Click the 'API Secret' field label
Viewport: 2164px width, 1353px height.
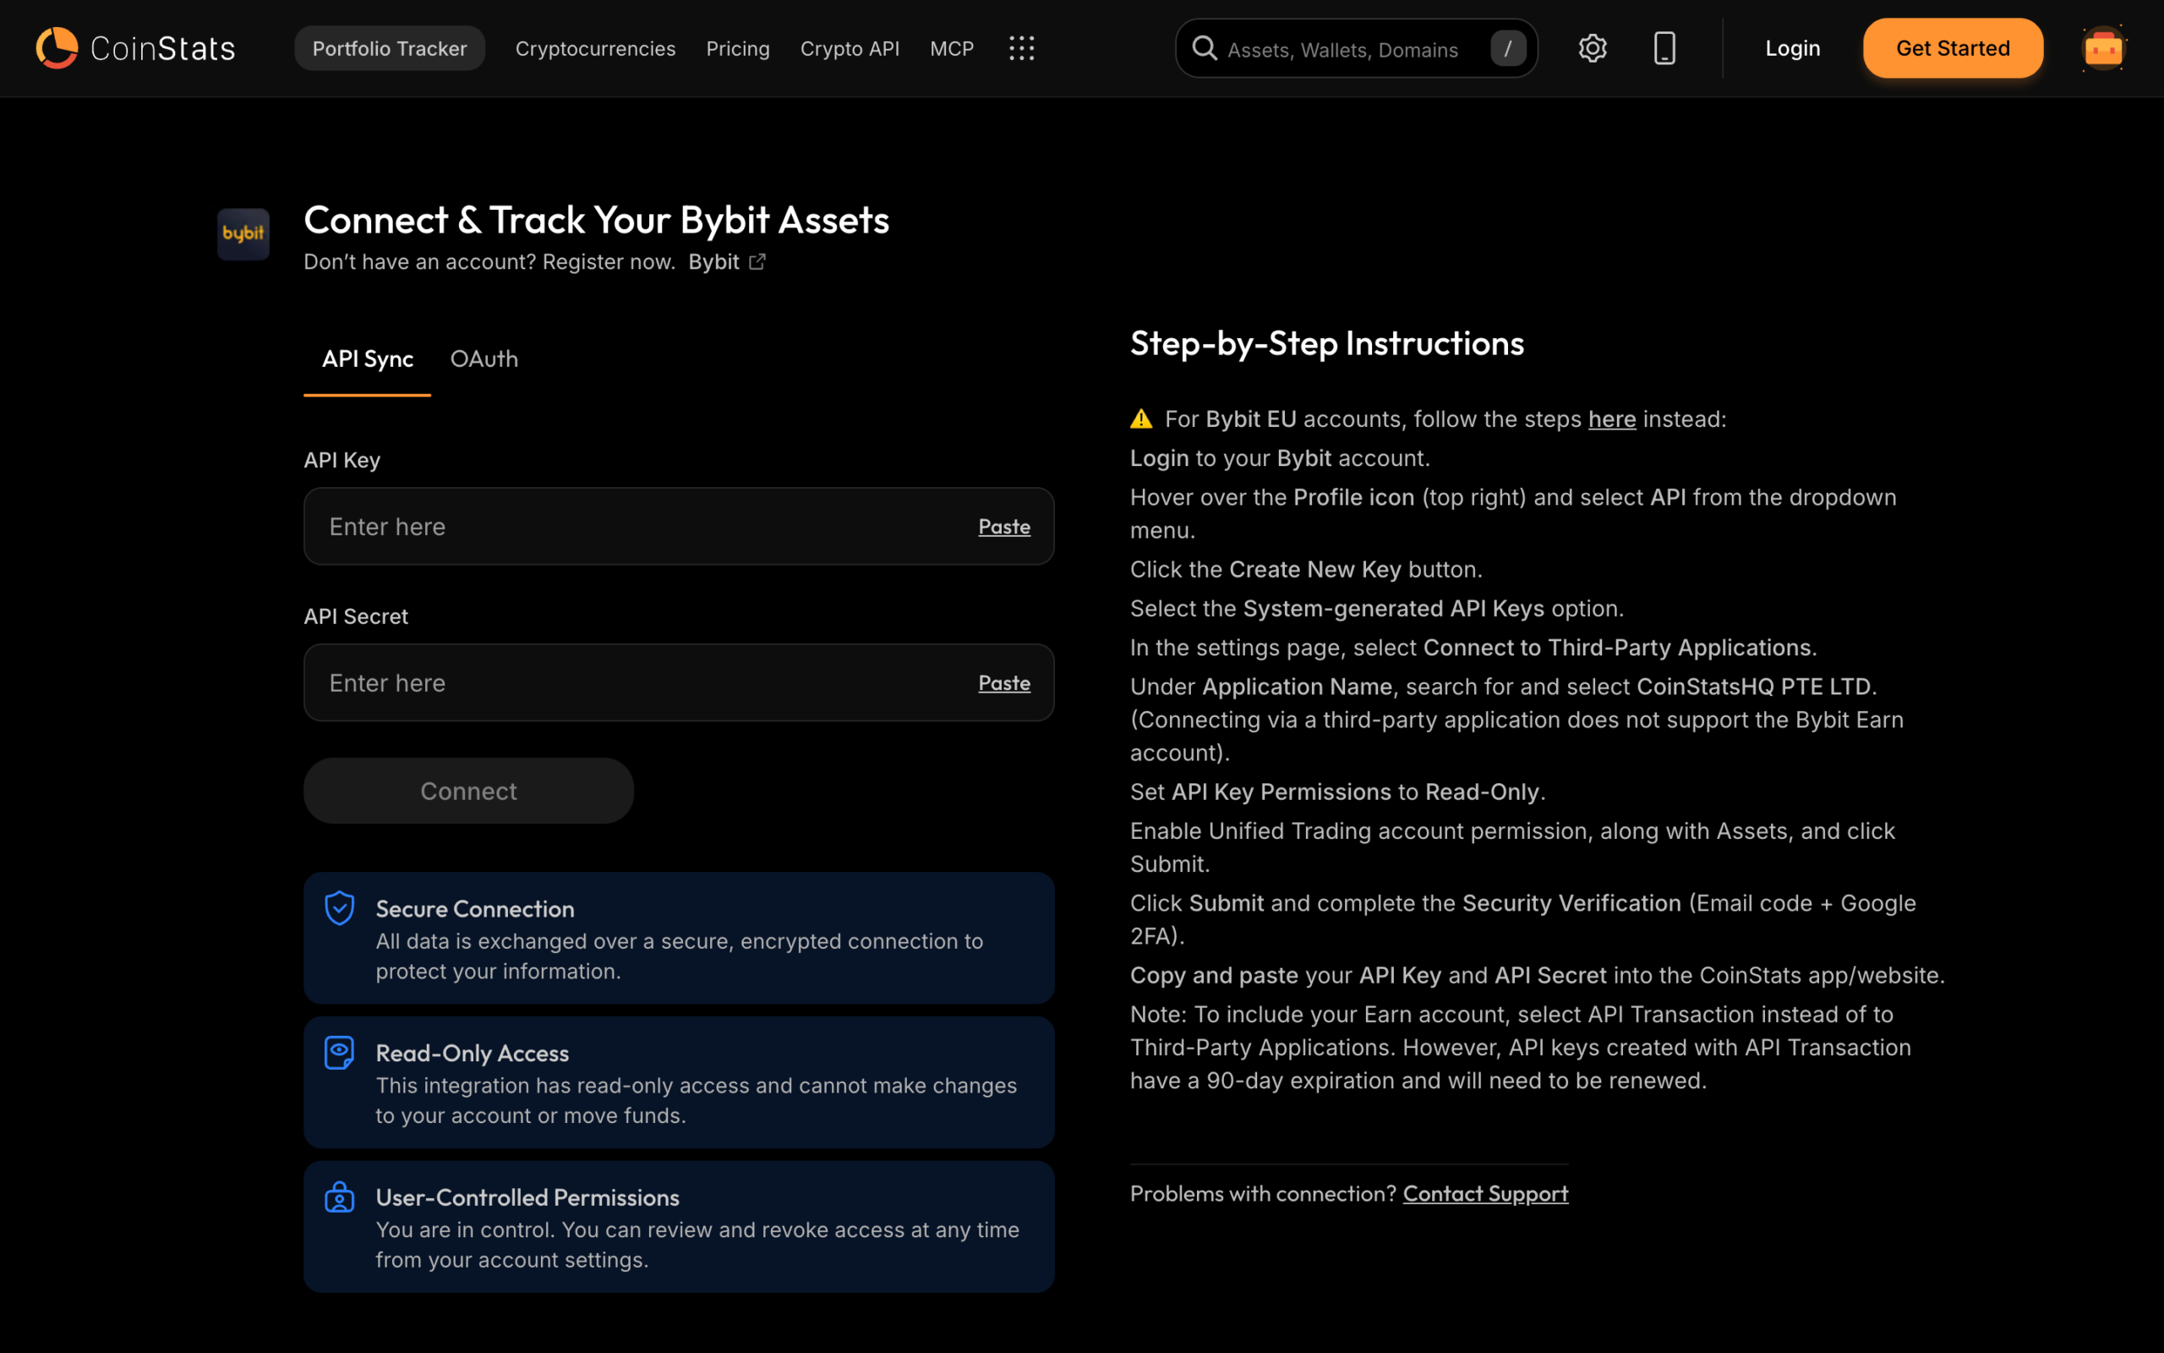click(x=356, y=616)
